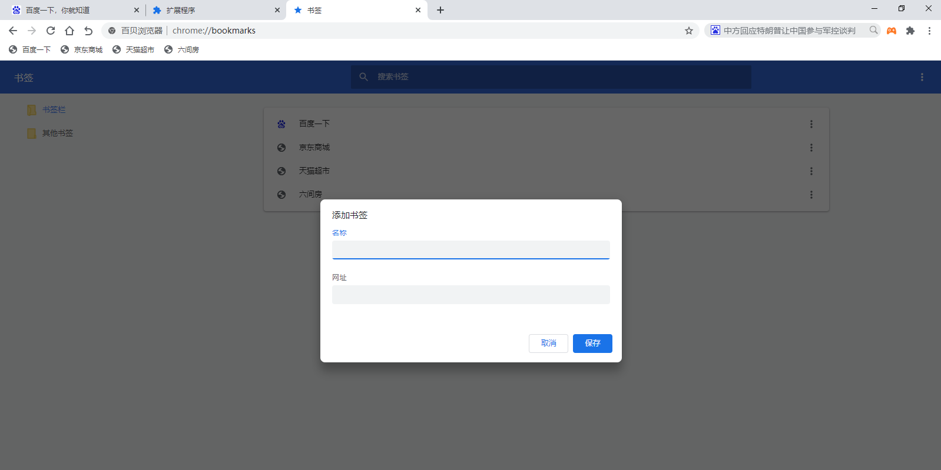Click the search magnifier in the news box

[x=873, y=31]
